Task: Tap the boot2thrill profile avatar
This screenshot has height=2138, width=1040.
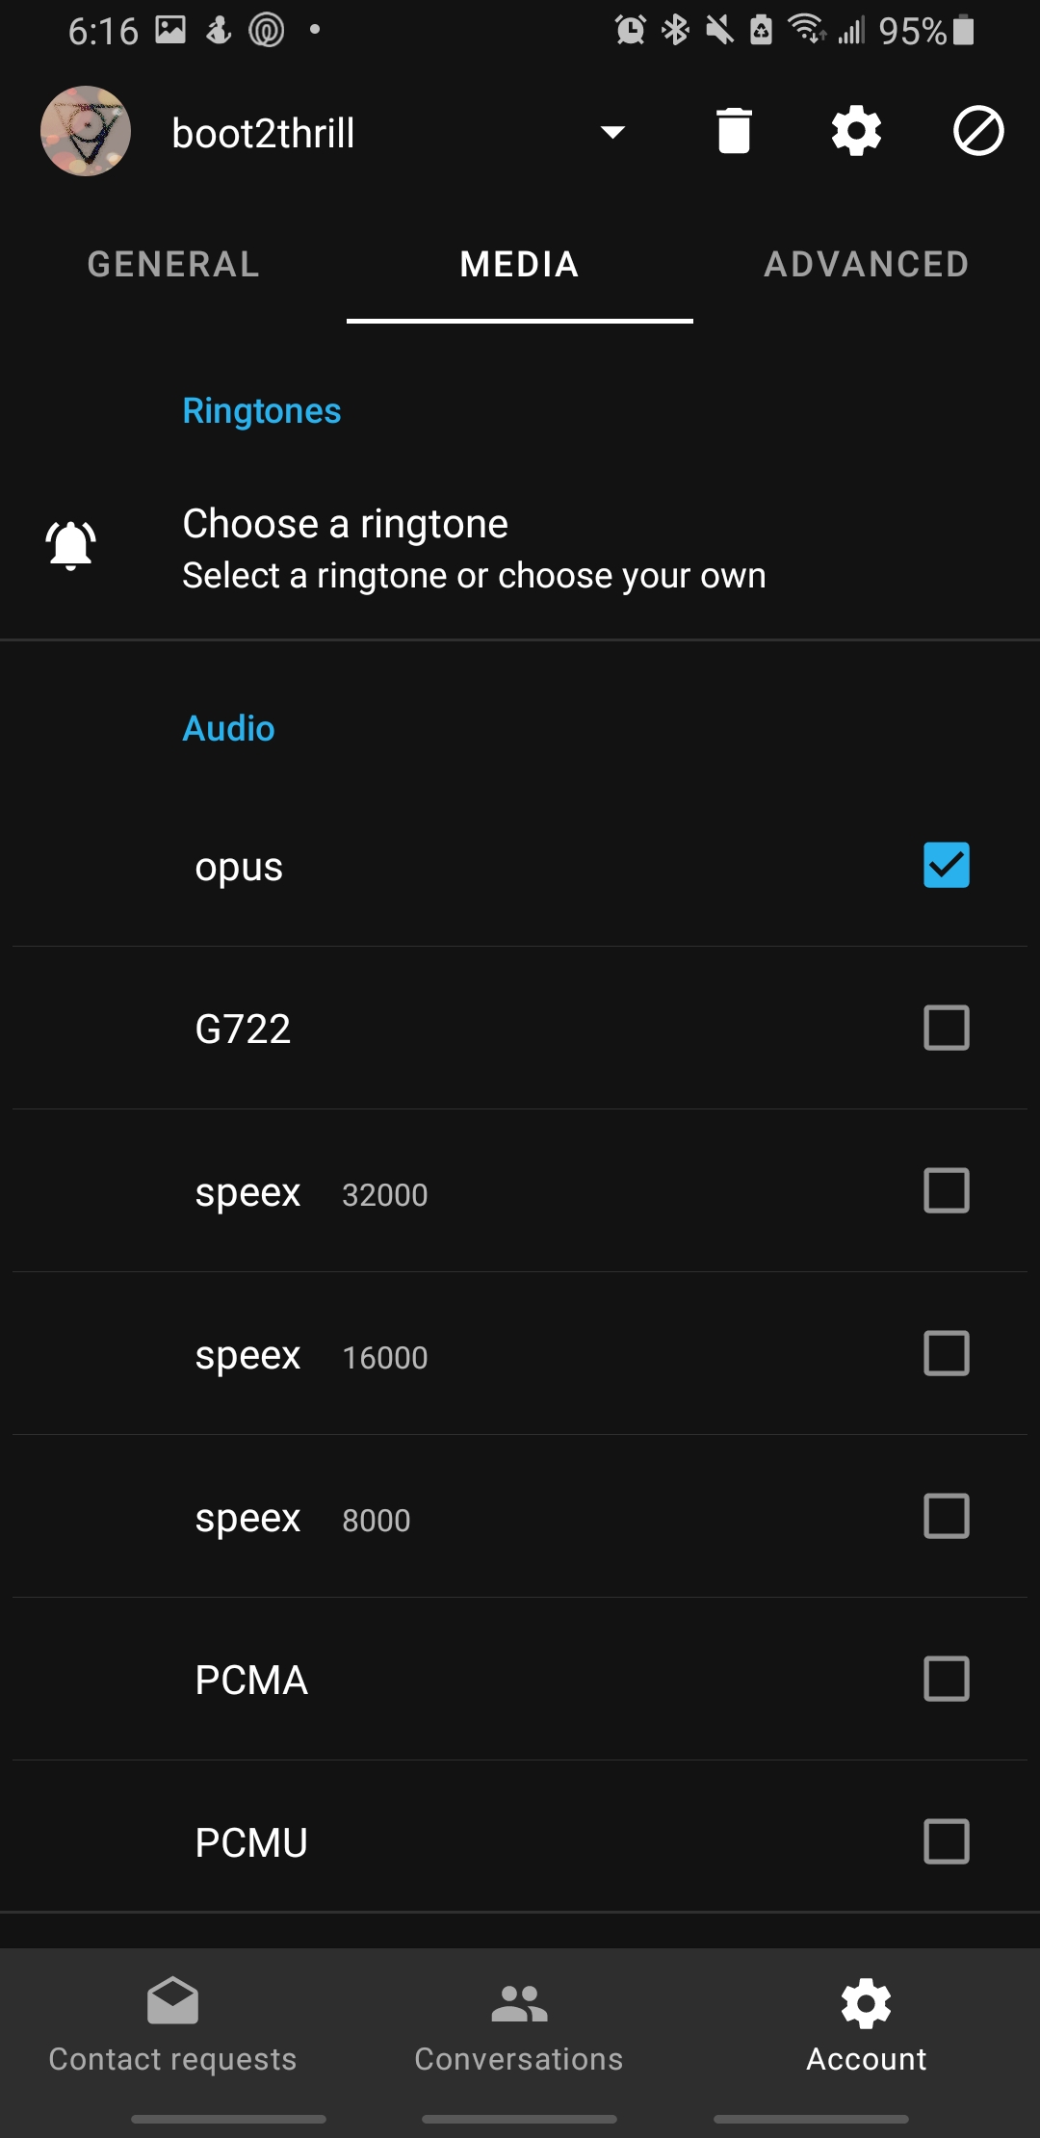Action: pyautogui.click(x=86, y=131)
